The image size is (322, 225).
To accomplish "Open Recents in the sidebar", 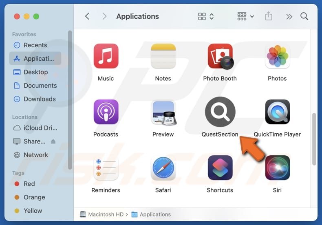I will coord(35,45).
